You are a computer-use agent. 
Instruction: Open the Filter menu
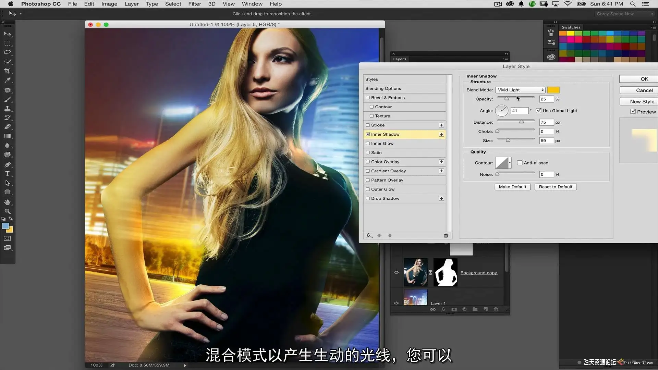pyautogui.click(x=194, y=4)
